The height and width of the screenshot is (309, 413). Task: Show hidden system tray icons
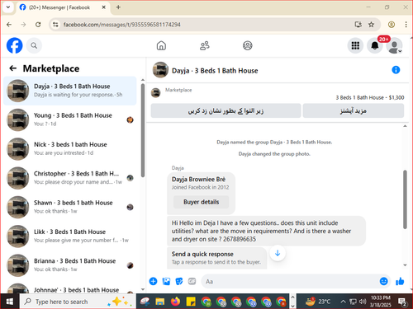click(x=343, y=302)
